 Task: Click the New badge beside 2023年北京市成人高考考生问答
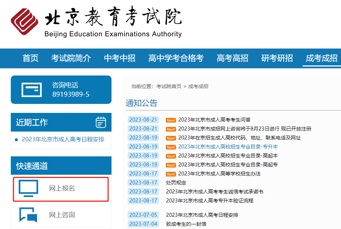(170, 120)
